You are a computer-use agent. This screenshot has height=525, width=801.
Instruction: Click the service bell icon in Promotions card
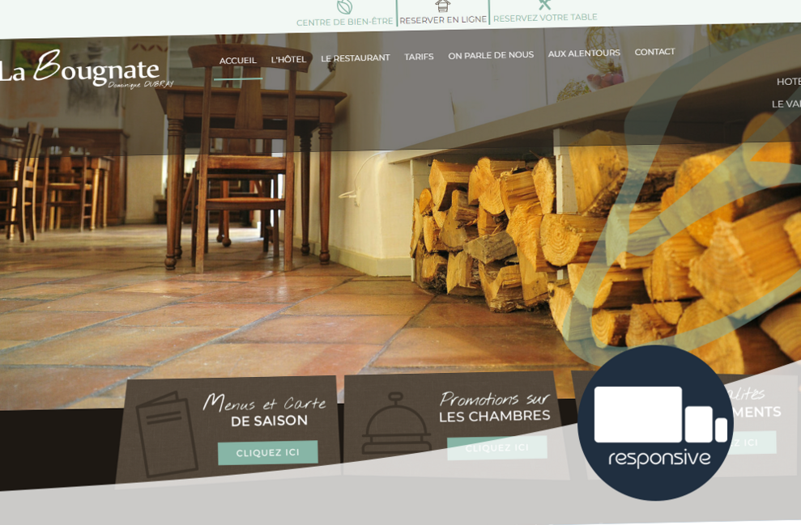[395, 424]
